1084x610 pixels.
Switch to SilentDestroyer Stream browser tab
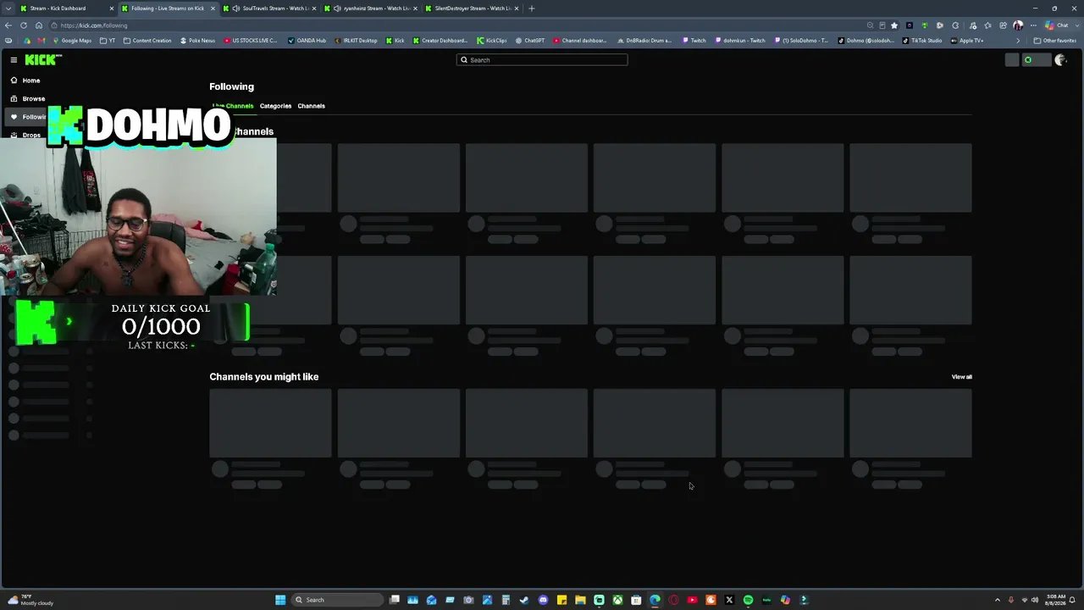pyautogui.click(x=473, y=8)
